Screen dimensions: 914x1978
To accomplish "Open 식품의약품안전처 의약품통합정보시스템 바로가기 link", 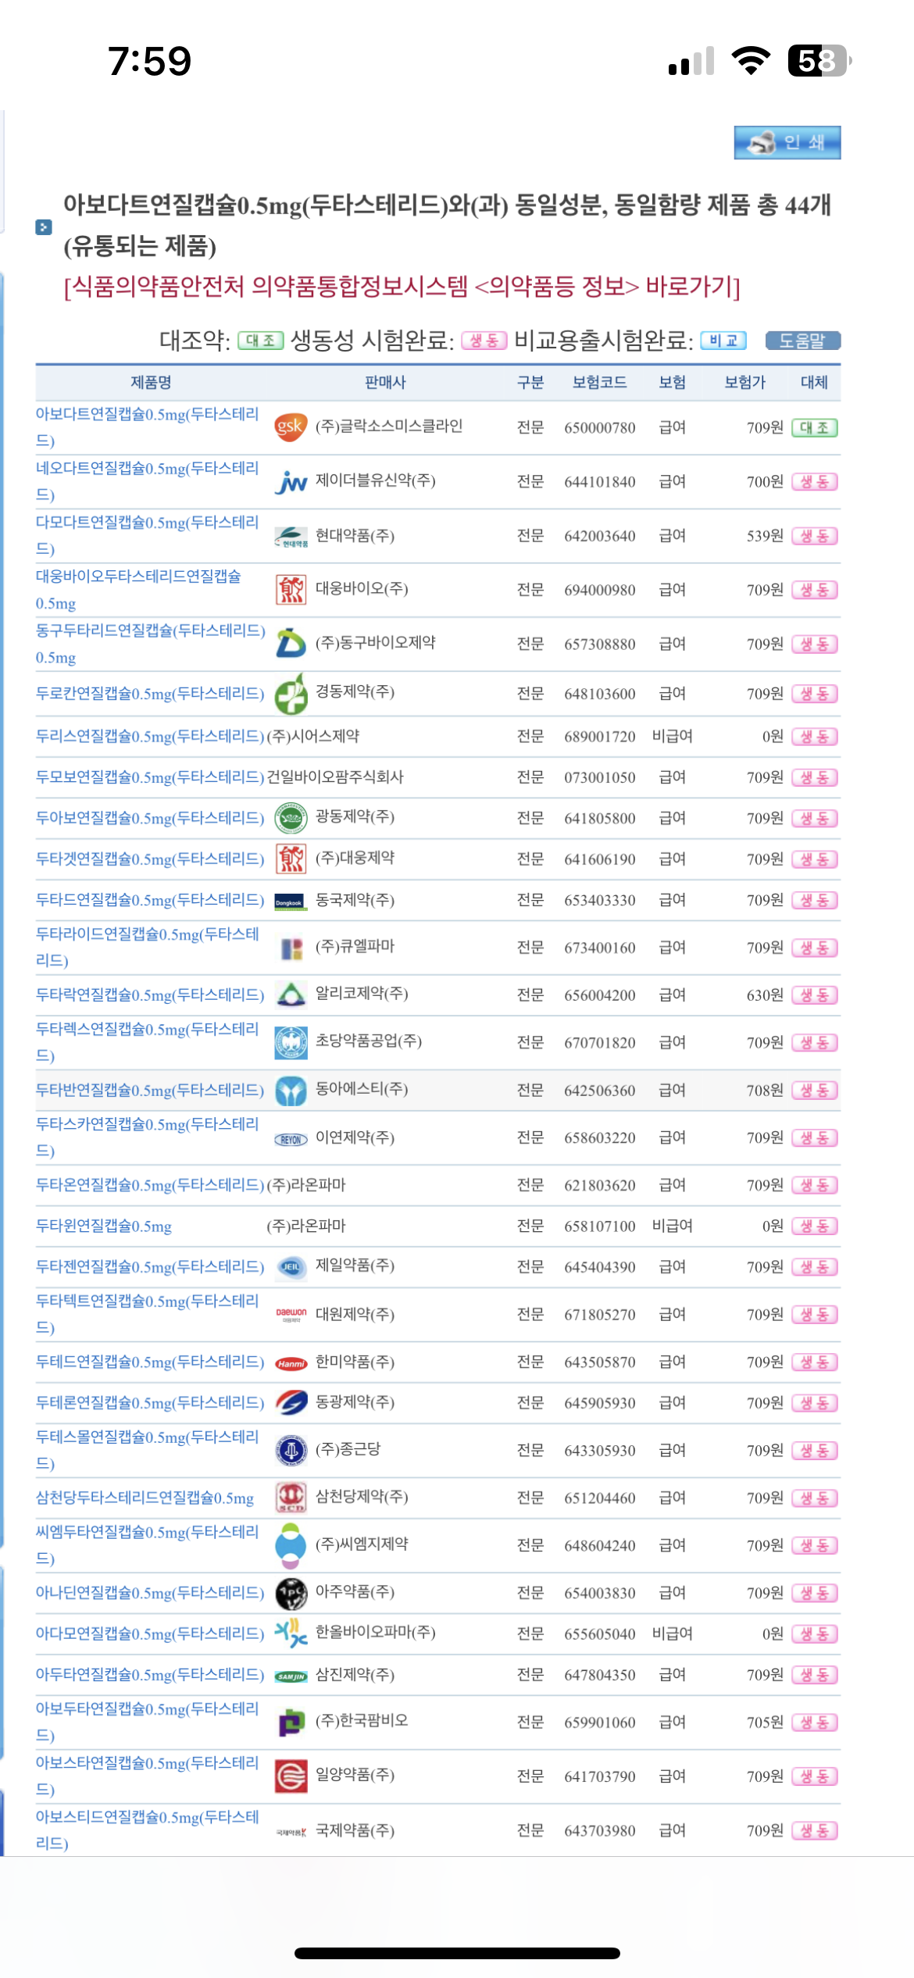I will (402, 286).
